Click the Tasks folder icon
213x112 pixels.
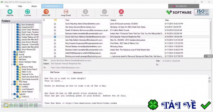coord(17,94)
